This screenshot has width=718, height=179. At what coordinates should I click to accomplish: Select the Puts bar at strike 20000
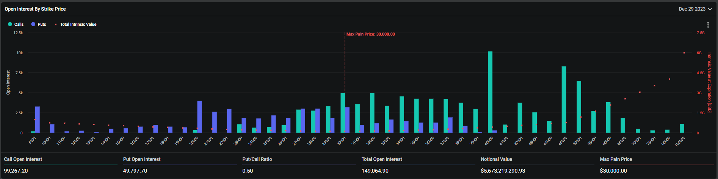(x=199, y=117)
